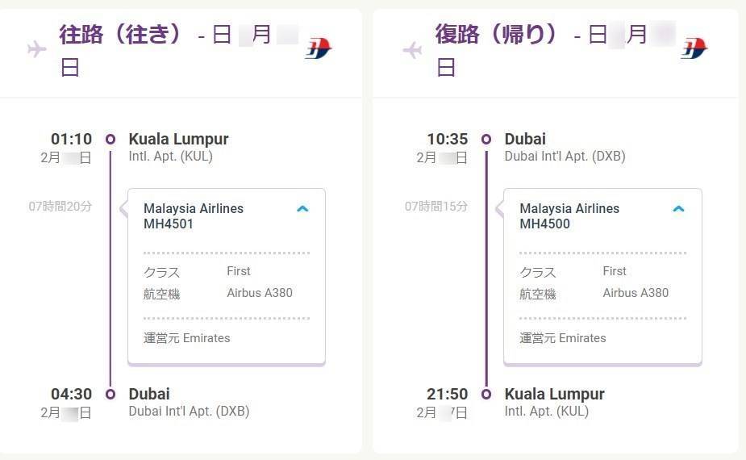746x460 pixels.
Task: Click the outbound Kuala Lumpur departure airport name
Action: point(178,139)
